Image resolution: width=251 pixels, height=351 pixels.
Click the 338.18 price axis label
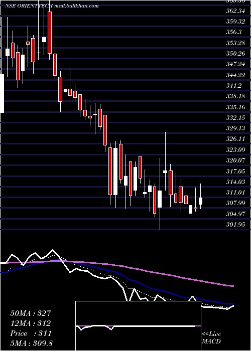point(235,96)
